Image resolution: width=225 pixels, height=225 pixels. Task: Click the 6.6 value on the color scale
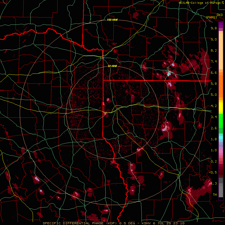214,72
